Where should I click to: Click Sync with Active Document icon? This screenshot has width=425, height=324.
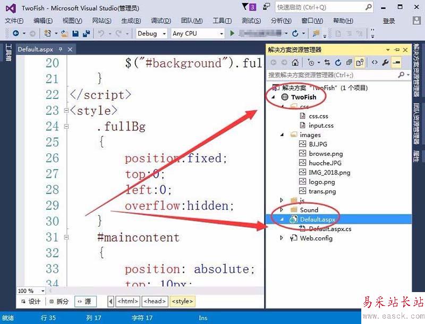coord(327,63)
